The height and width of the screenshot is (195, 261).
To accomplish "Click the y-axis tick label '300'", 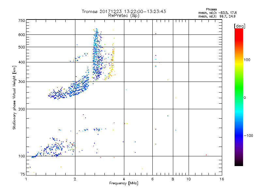I will click(22, 82).
